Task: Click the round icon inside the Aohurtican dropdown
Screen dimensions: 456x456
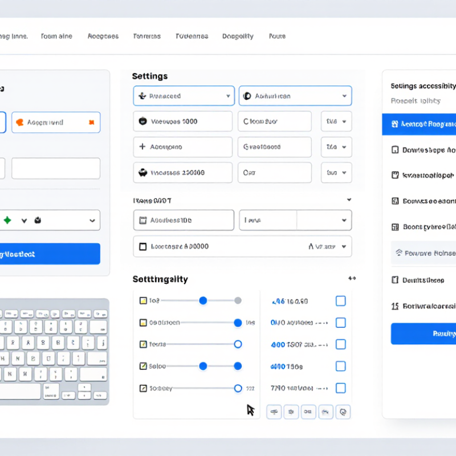Action: [247, 96]
